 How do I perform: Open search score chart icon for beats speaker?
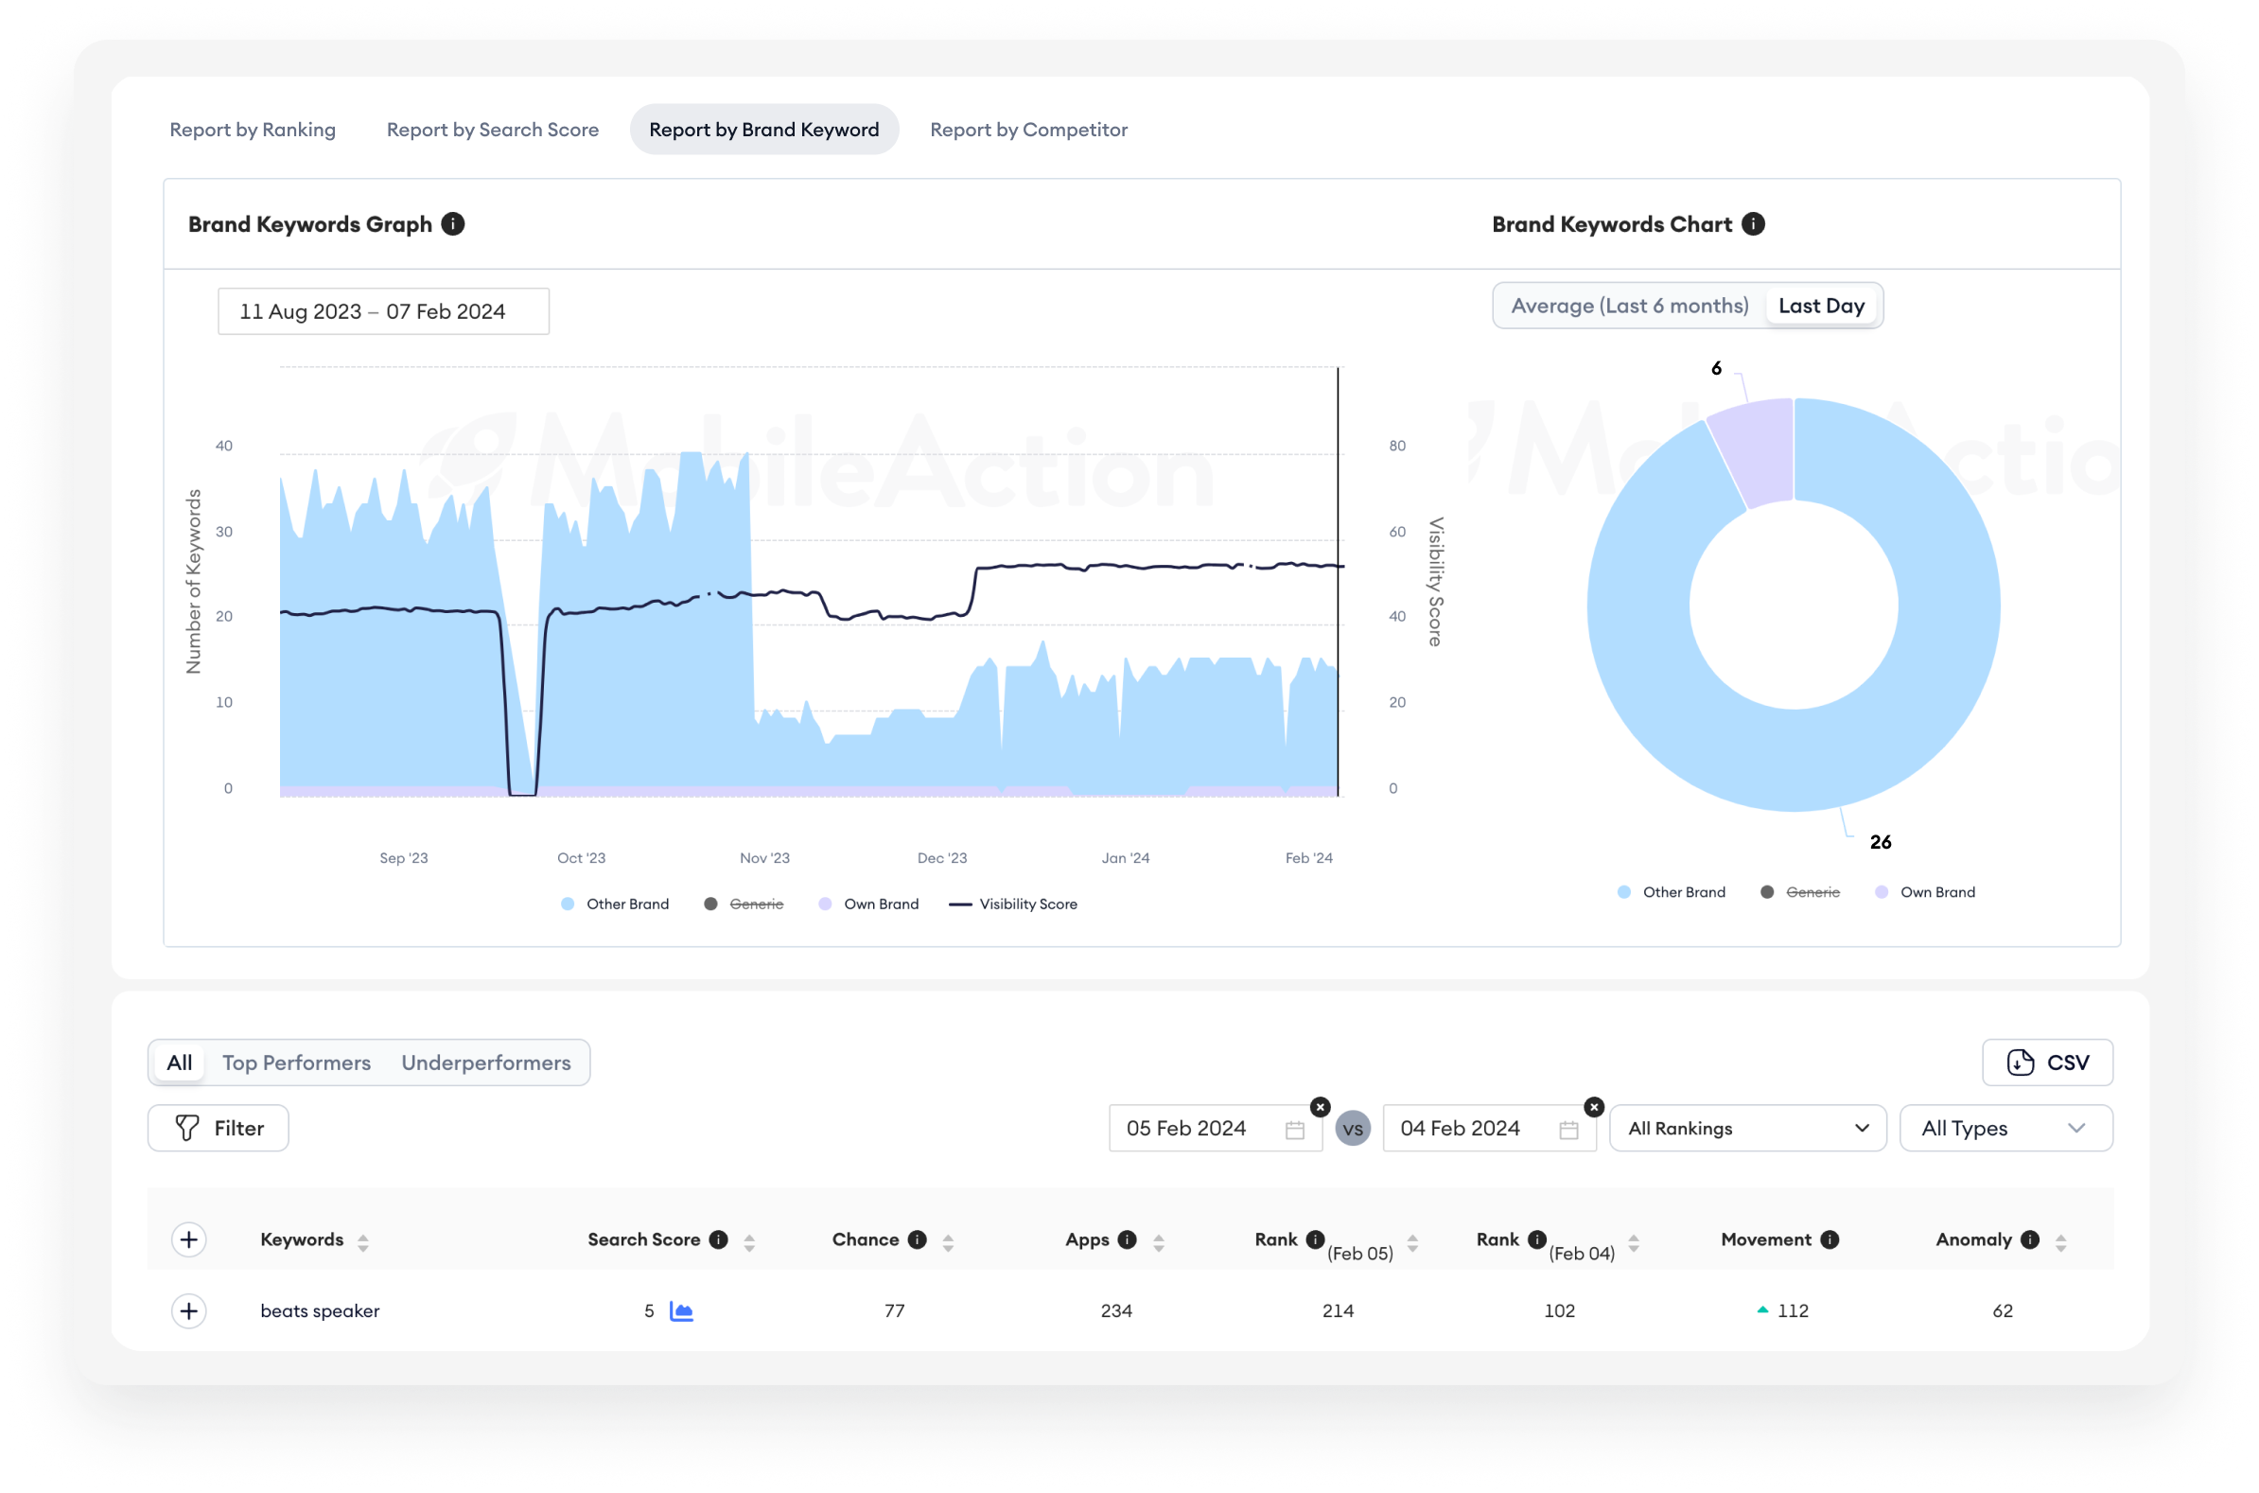[682, 1312]
